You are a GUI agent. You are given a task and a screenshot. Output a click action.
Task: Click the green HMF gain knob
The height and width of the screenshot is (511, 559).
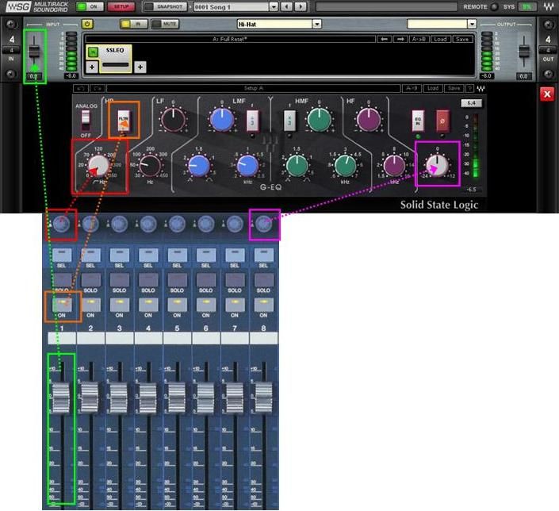point(319,120)
